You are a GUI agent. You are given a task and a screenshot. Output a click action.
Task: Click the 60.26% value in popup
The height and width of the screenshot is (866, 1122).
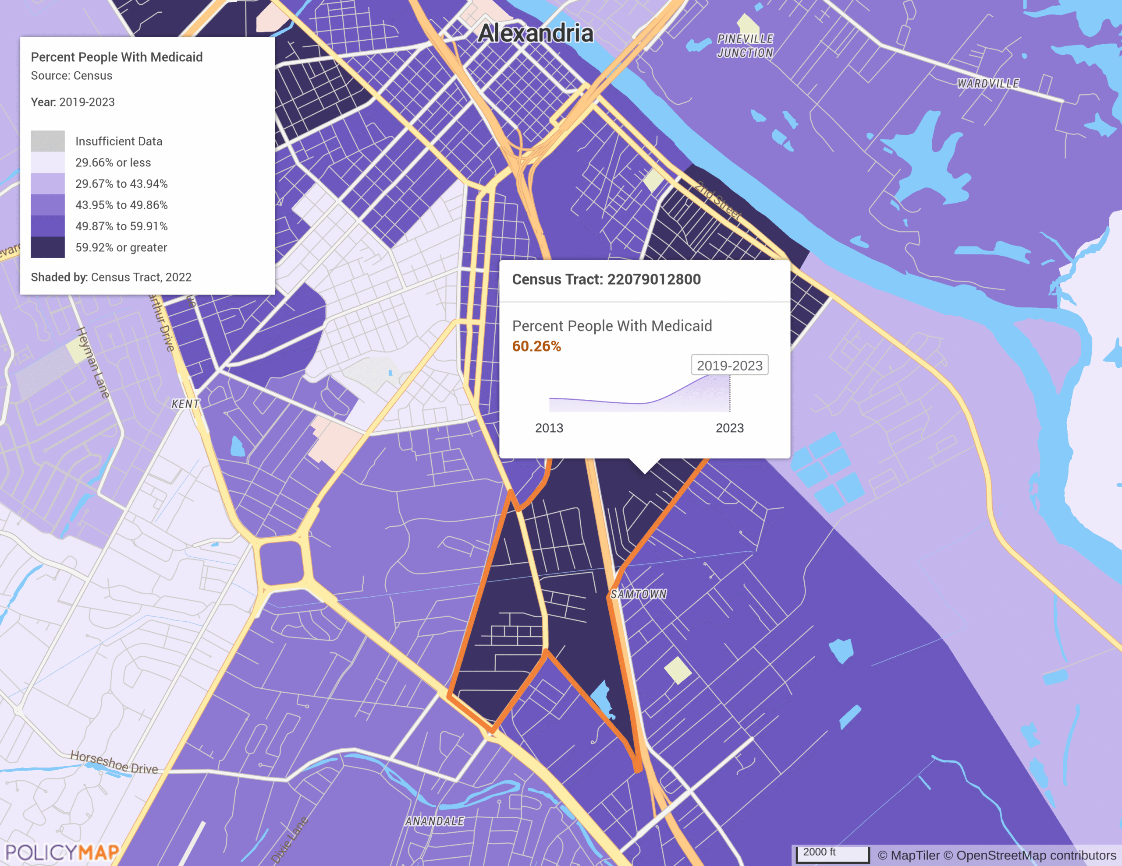tap(536, 346)
